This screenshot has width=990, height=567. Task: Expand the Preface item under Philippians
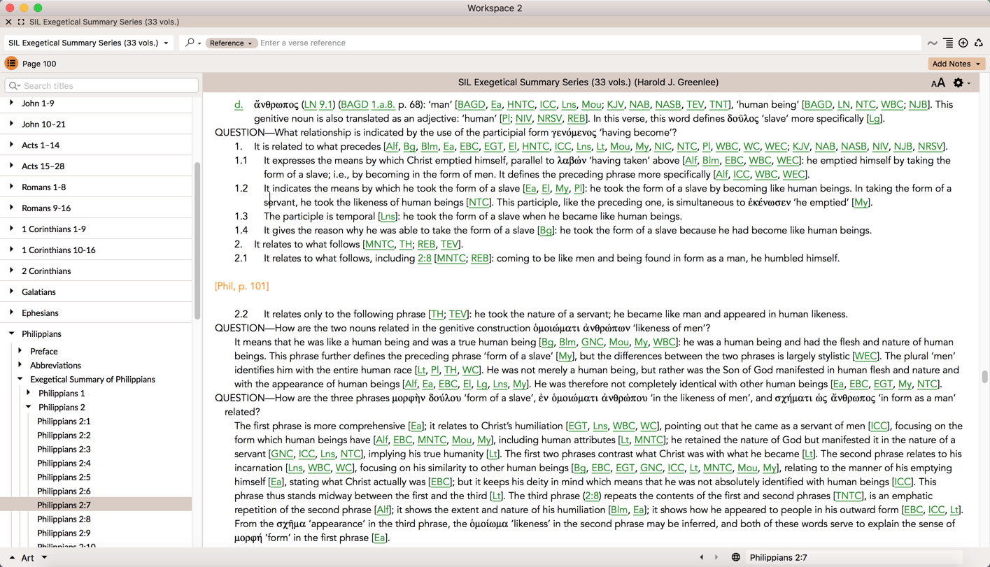click(20, 352)
